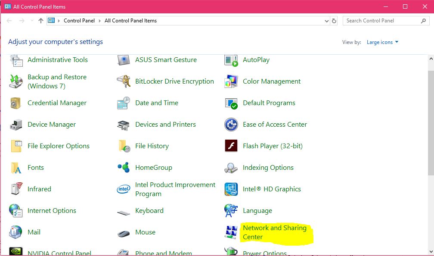The image size is (434, 256).
Task: Click the Device Manager icon
Action: [16, 125]
